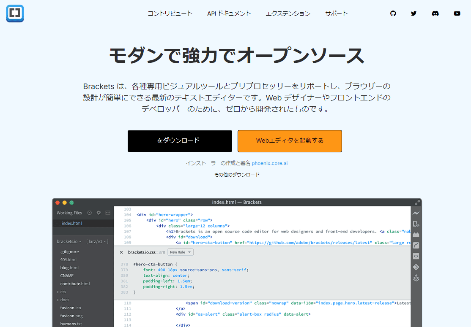Click the layers icon in right sidebar
The height and width of the screenshot is (327, 471).
(x=416, y=278)
